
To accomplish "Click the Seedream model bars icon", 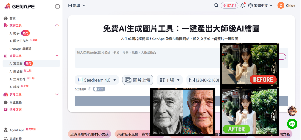I will [80, 80].
